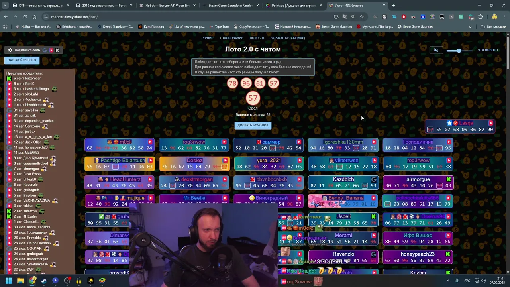This screenshot has height=287, width=510.
Task: Go to browser home page icon
Action: pos(35,17)
